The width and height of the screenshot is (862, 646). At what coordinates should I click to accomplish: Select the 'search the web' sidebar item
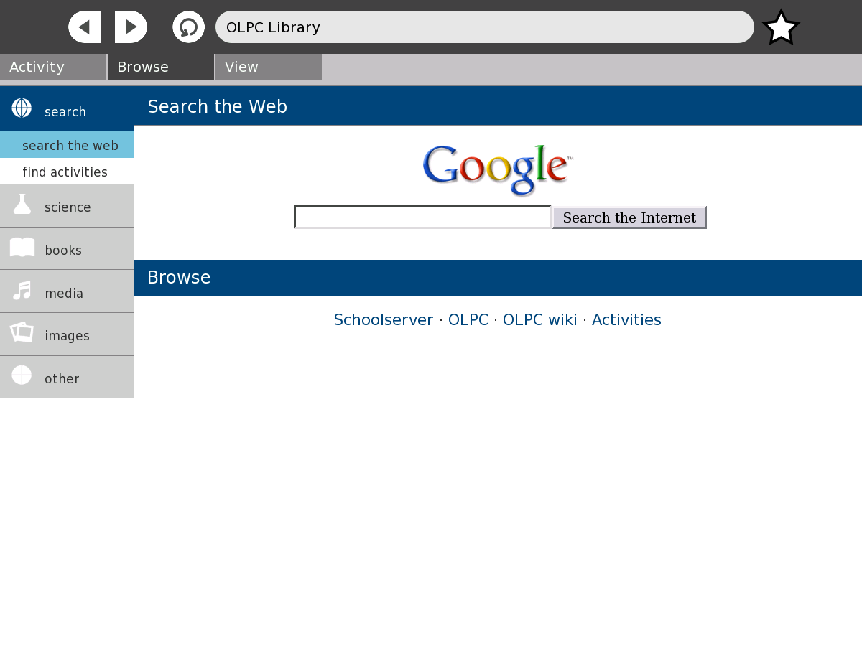[67, 145]
